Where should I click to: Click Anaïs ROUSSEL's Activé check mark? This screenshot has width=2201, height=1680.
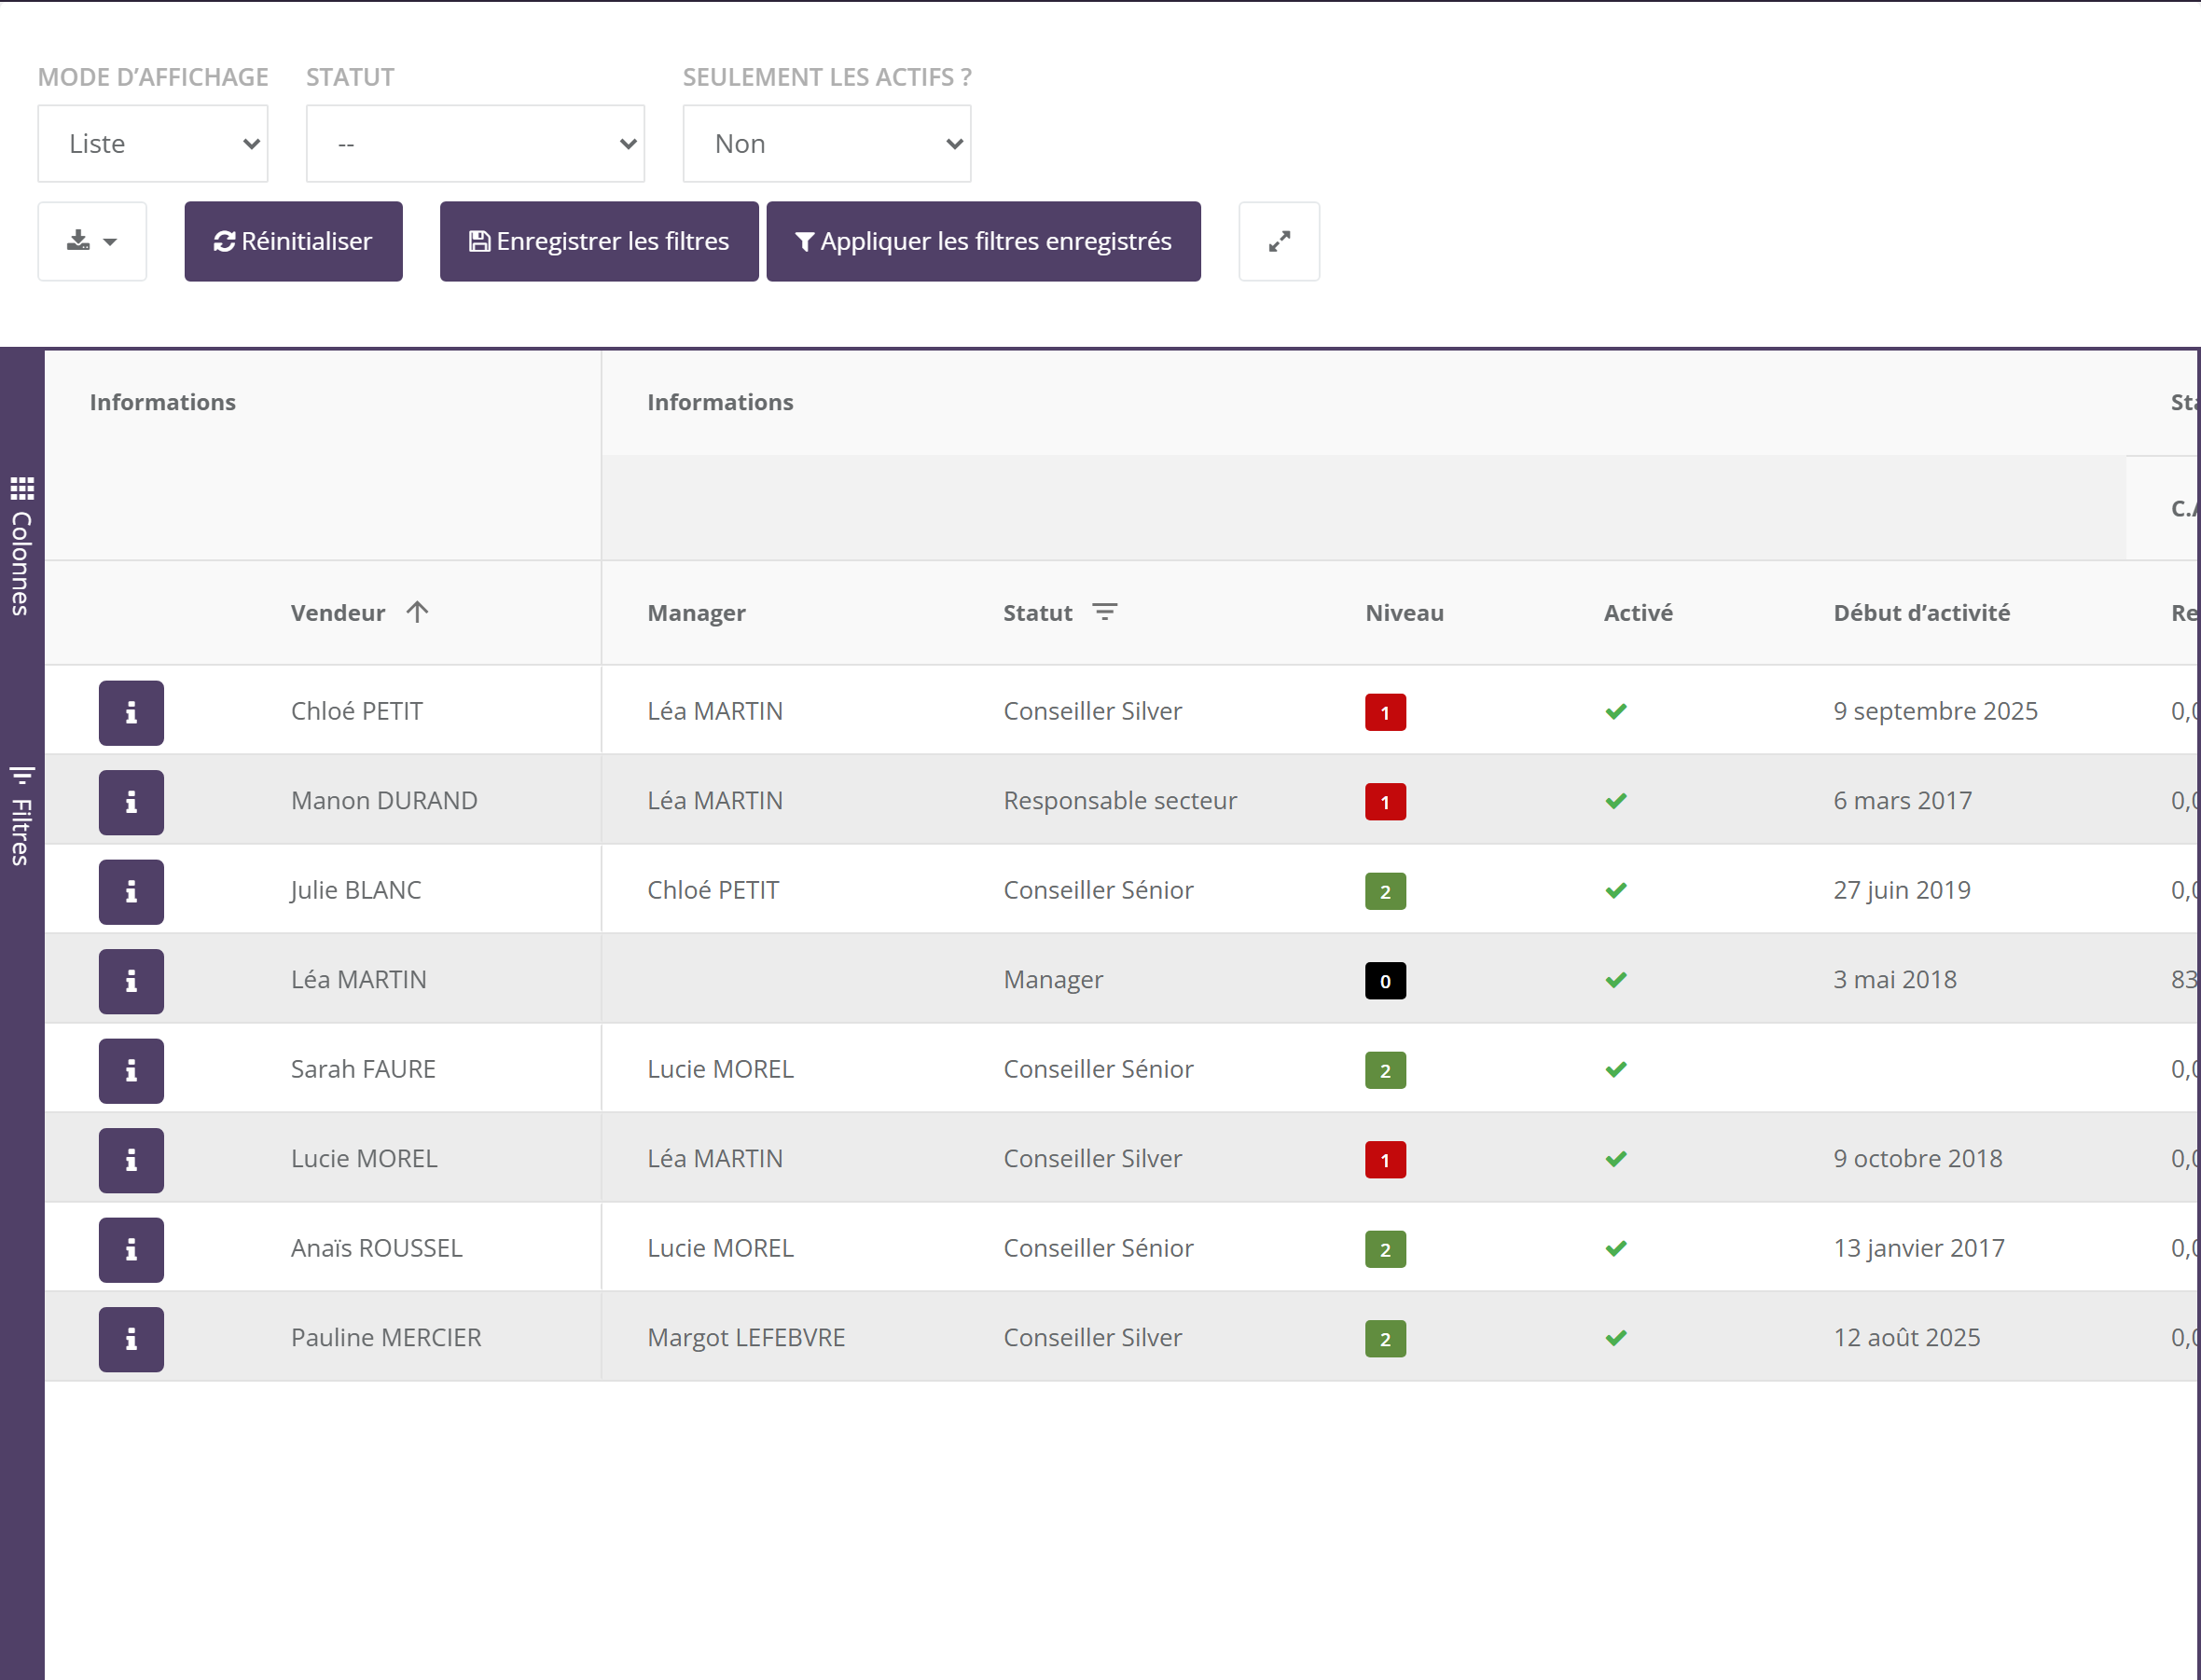click(x=1615, y=1248)
